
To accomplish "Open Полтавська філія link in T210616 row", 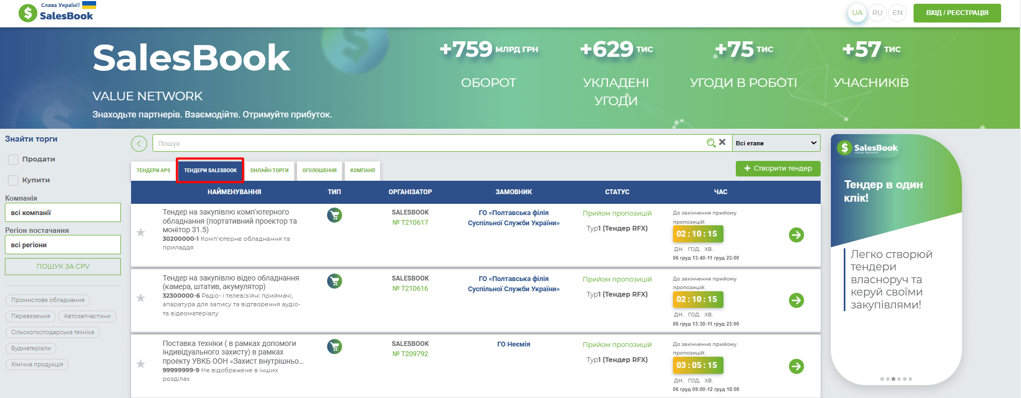I will coord(513,284).
